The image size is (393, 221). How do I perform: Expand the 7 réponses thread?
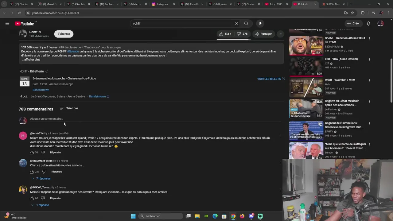[41, 179]
